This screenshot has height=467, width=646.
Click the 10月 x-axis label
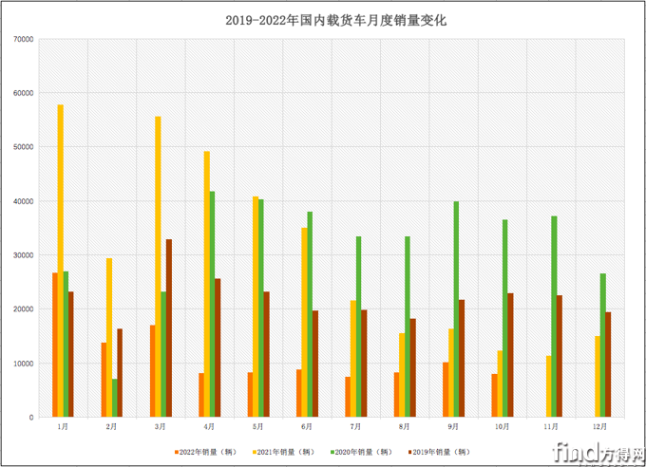coord(502,426)
